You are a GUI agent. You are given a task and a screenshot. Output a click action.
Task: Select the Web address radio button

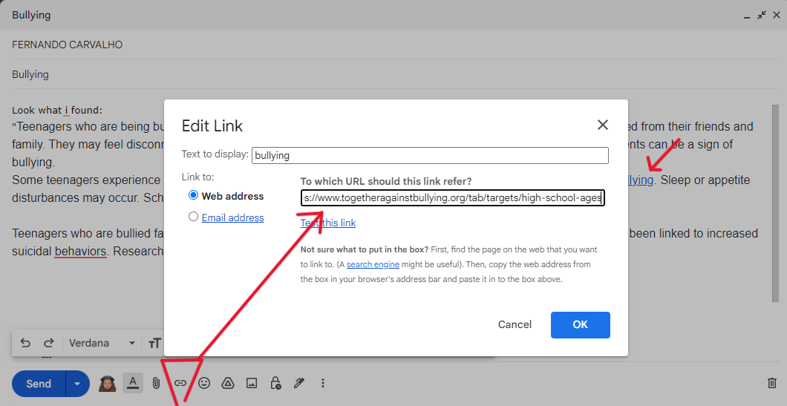point(193,195)
